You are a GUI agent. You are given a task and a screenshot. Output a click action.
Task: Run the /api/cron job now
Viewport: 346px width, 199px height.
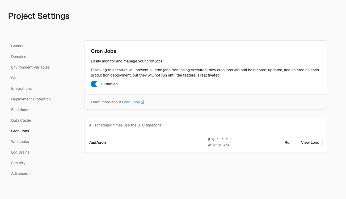[x=288, y=142]
